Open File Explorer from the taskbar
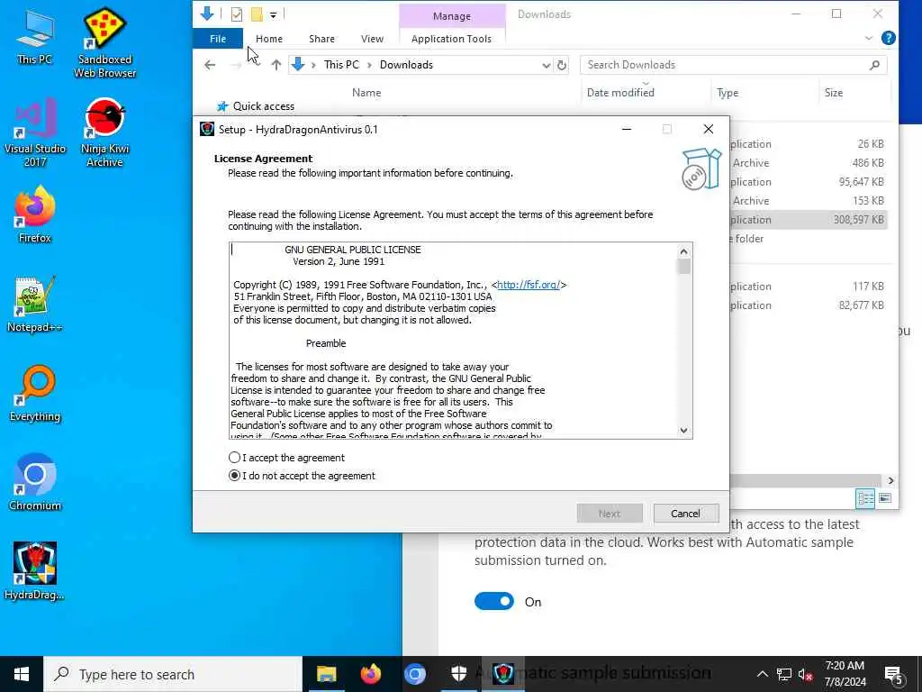Image resolution: width=922 pixels, height=692 pixels. click(326, 674)
